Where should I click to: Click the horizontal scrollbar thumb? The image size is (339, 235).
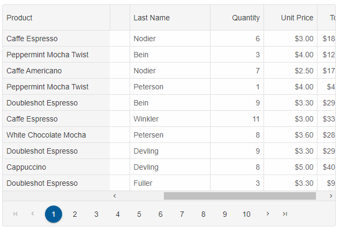click(239, 196)
